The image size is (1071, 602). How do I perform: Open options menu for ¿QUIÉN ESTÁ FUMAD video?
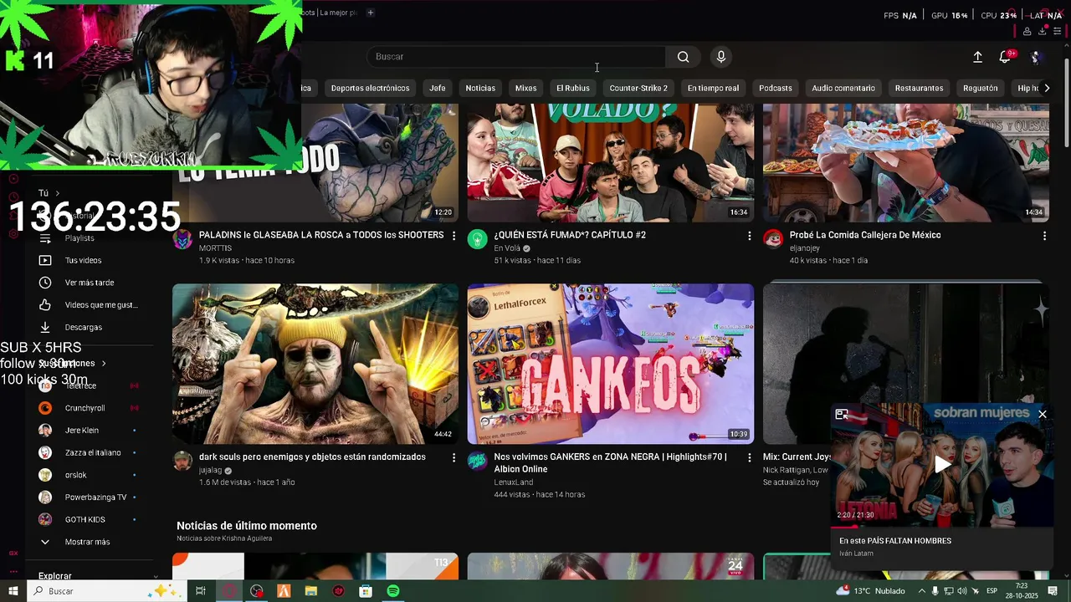pyautogui.click(x=749, y=236)
